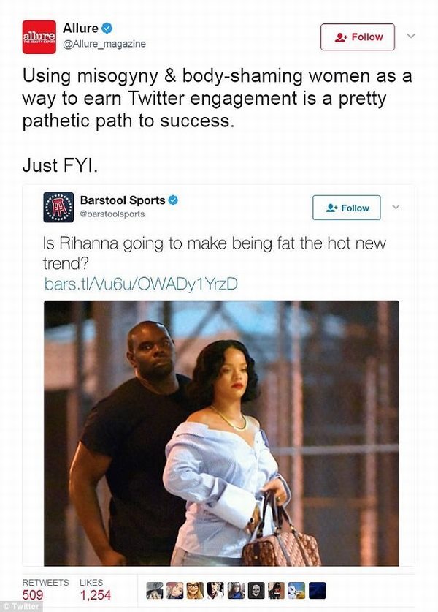Screen dimensions: 438x612
Task: Open the @barstoolsports handle
Action: pos(112,214)
